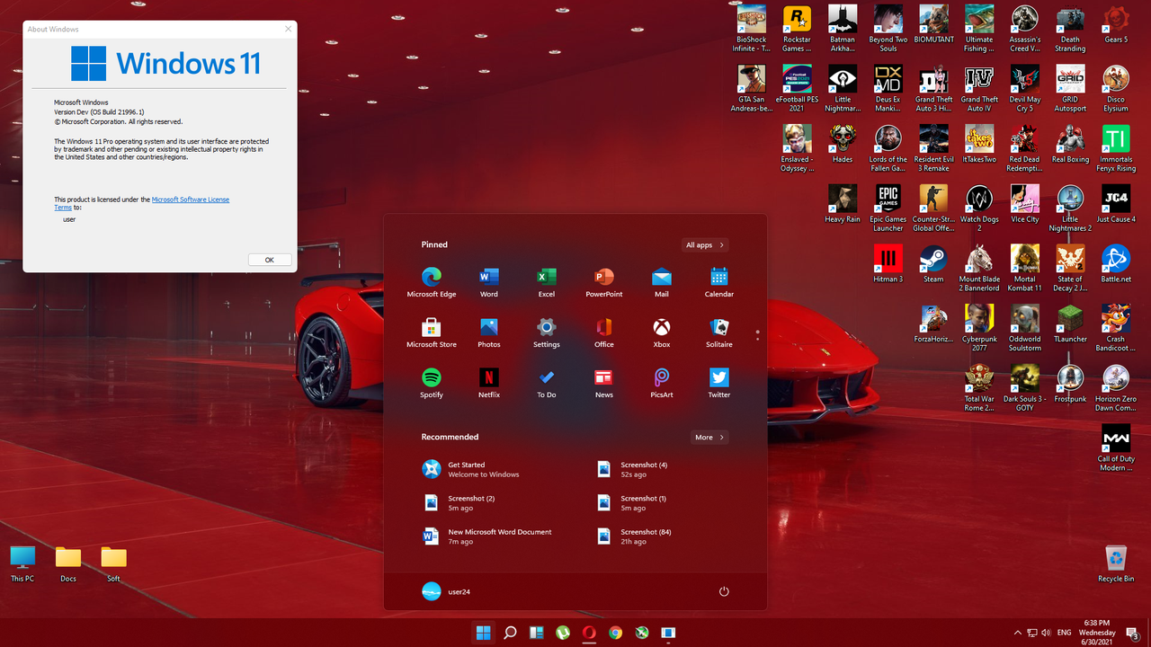Open user24 account options
1151x647 pixels.
[458, 591]
